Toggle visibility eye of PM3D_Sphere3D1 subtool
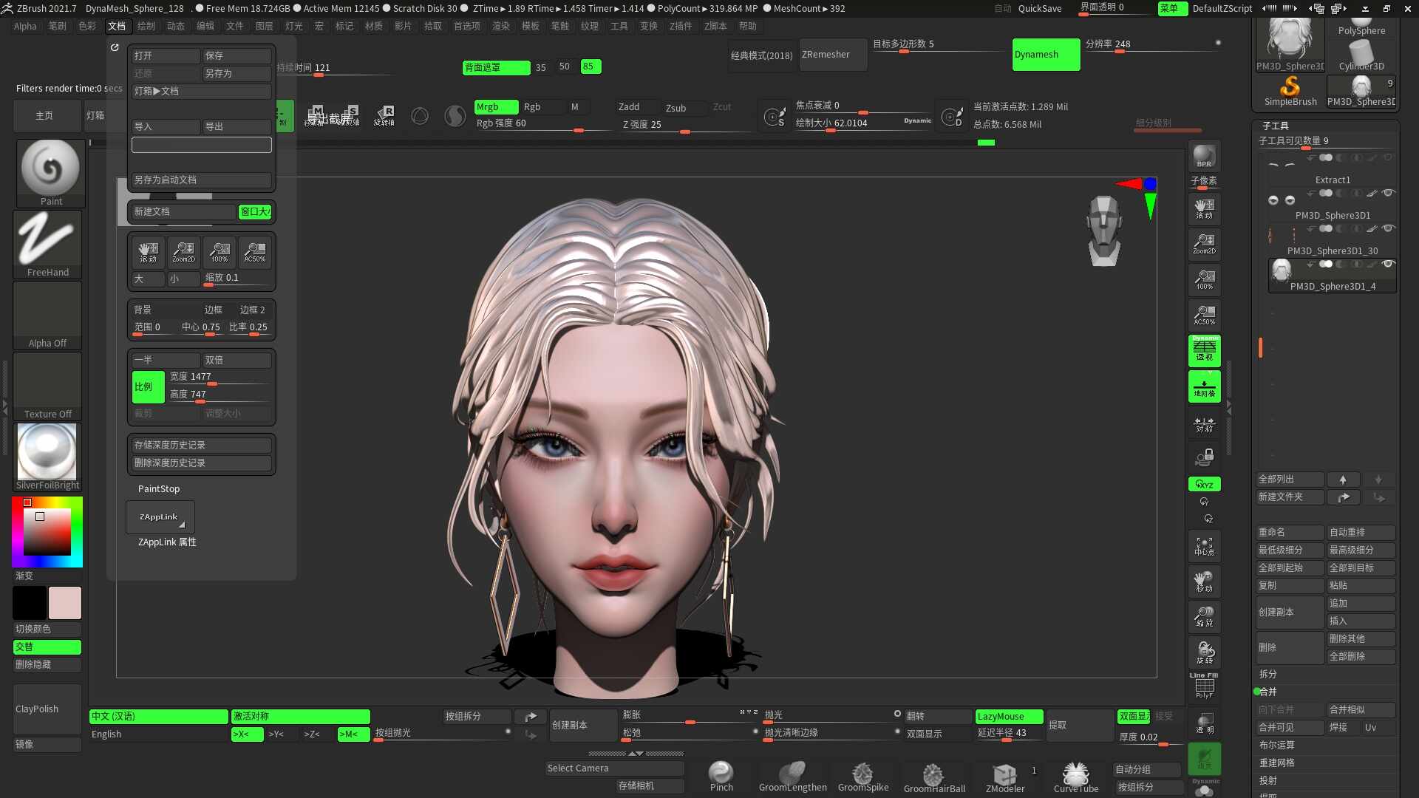1419x798 pixels. point(1388,193)
